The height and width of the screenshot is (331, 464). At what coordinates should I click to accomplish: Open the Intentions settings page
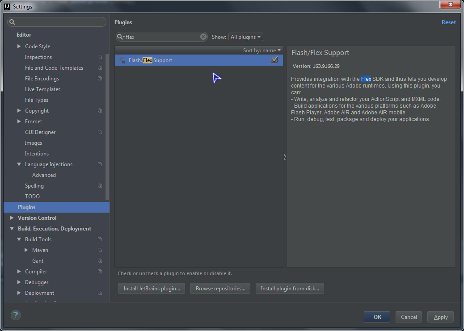tap(37, 154)
